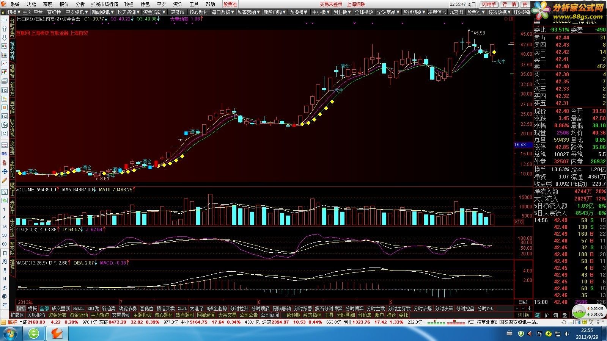
Task: Click the 主页 toolbar button
Action: [27, 12]
